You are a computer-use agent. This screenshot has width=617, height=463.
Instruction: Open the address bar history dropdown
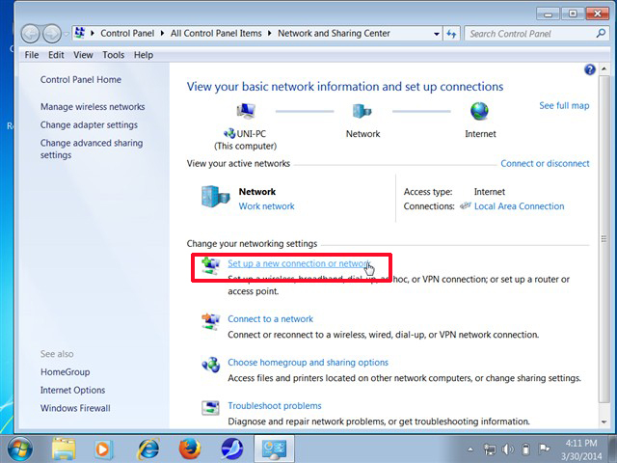[x=437, y=34]
